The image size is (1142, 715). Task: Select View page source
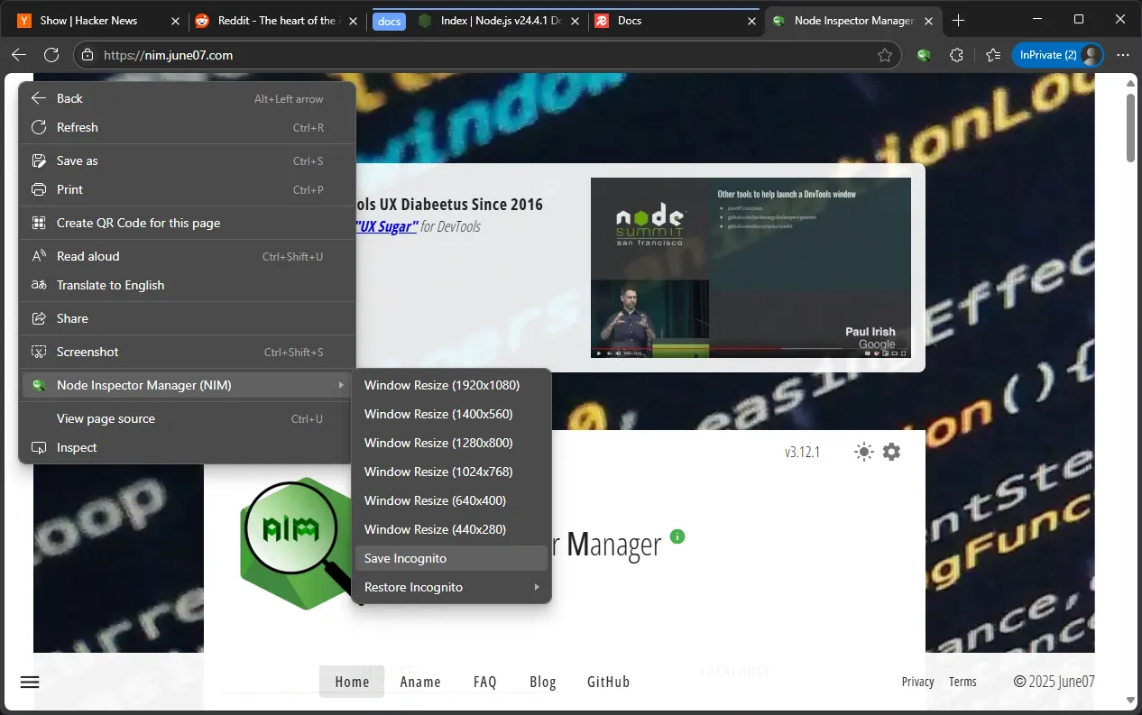[x=188, y=418]
